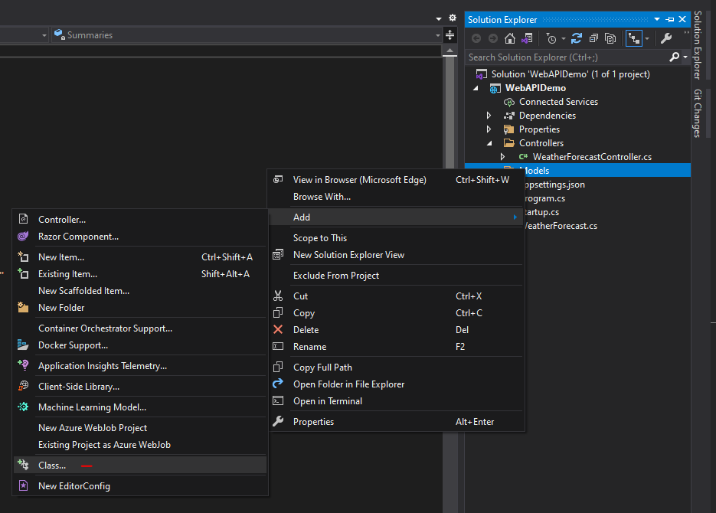Open Properties via the wrench toolbar icon
Viewport: 716px width, 513px height.
[666, 39]
